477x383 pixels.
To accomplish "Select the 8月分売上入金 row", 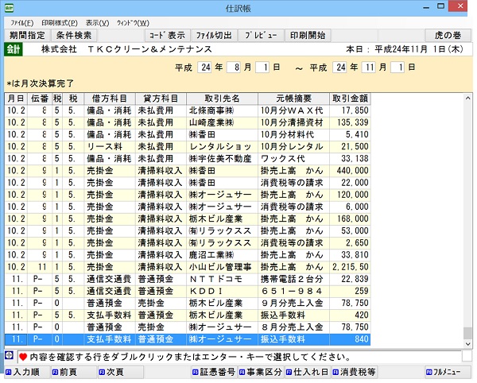I will pyautogui.click(x=188, y=327).
